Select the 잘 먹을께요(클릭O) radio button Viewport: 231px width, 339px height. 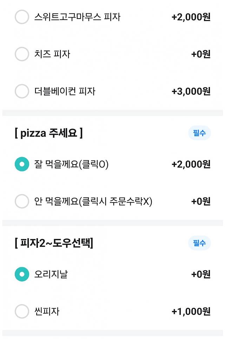tap(22, 164)
